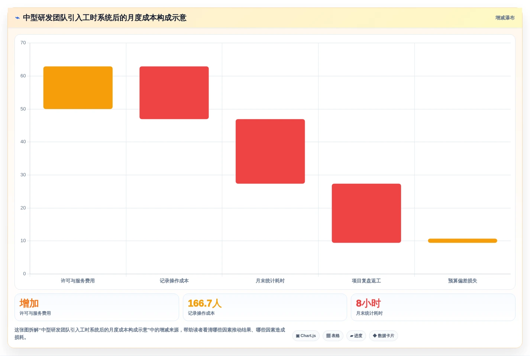
Task: Click the 记录操作成本 x-axis label
Action: [174, 281]
